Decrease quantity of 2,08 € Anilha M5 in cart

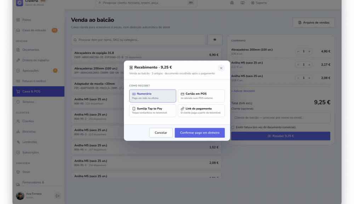coord(298,78)
